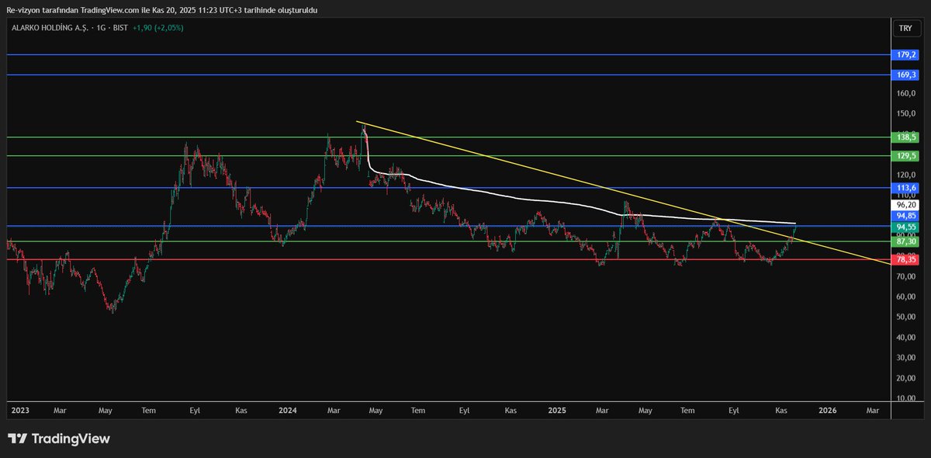Select the 2024 label on time axis
This screenshot has height=458, width=931.
point(288,409)
